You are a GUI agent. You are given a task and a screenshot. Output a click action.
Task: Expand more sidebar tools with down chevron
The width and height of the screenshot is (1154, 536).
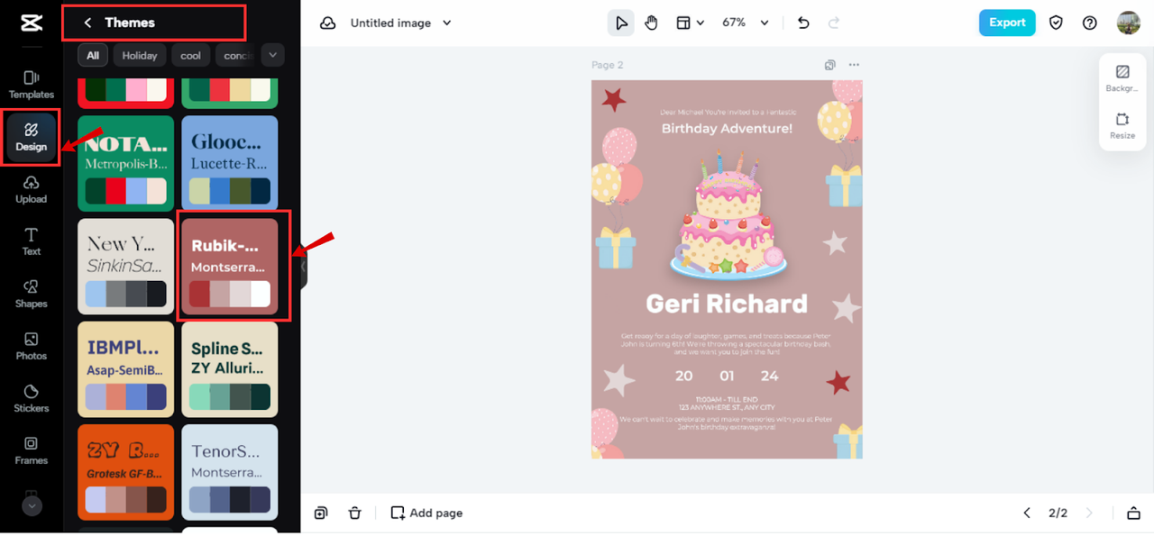(32, 506)
